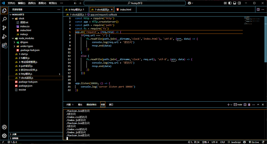
Task: Maximize the panel with the up chevron
Action: click(x=258, y=105)
